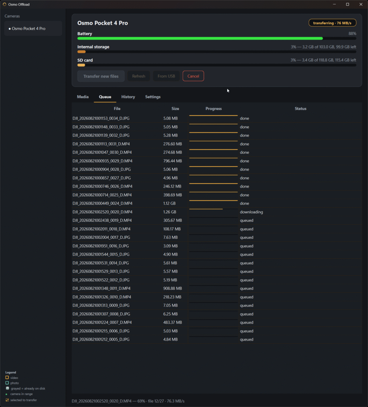Click the grayed already-on-disk legend icon
This screenshot has height=407, width=368.
tap(7, 388)
